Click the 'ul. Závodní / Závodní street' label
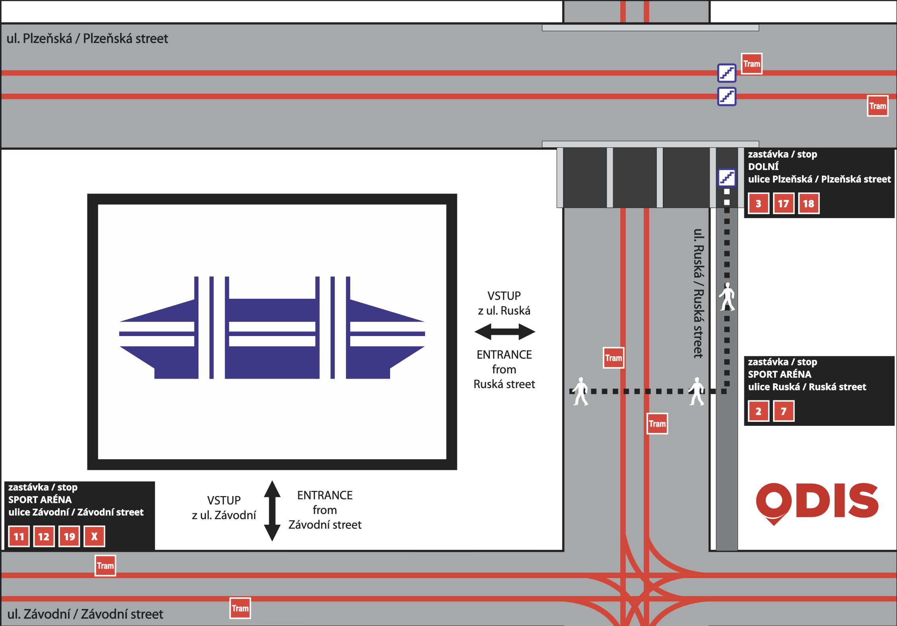The height and width of the screenshot is (626, 897). click(85, 614)
